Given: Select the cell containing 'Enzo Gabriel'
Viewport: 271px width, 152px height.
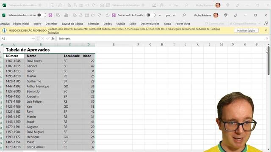Looking at the screenshot, I should tap(41, 147).
